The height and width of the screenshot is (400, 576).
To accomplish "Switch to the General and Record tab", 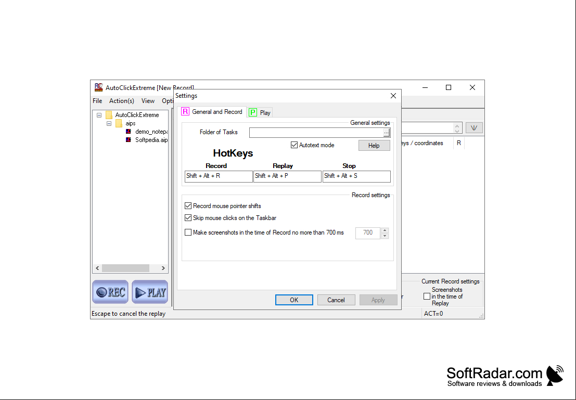I will (x=212, y=112).
